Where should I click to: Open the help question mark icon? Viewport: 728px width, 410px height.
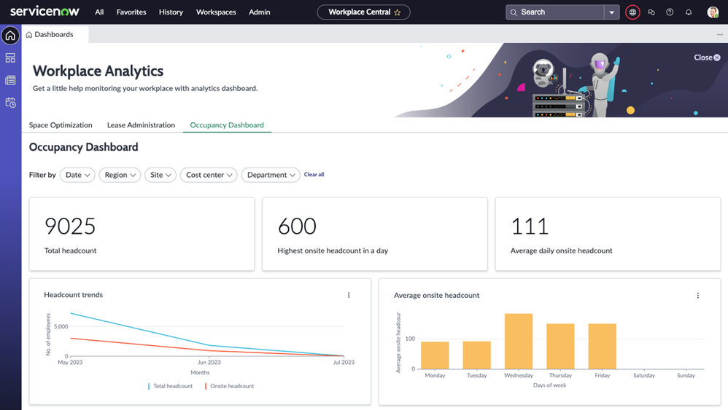click(670, 12)
